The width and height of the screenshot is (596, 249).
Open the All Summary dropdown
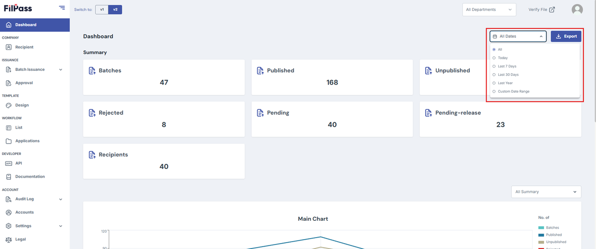(546, 192)
